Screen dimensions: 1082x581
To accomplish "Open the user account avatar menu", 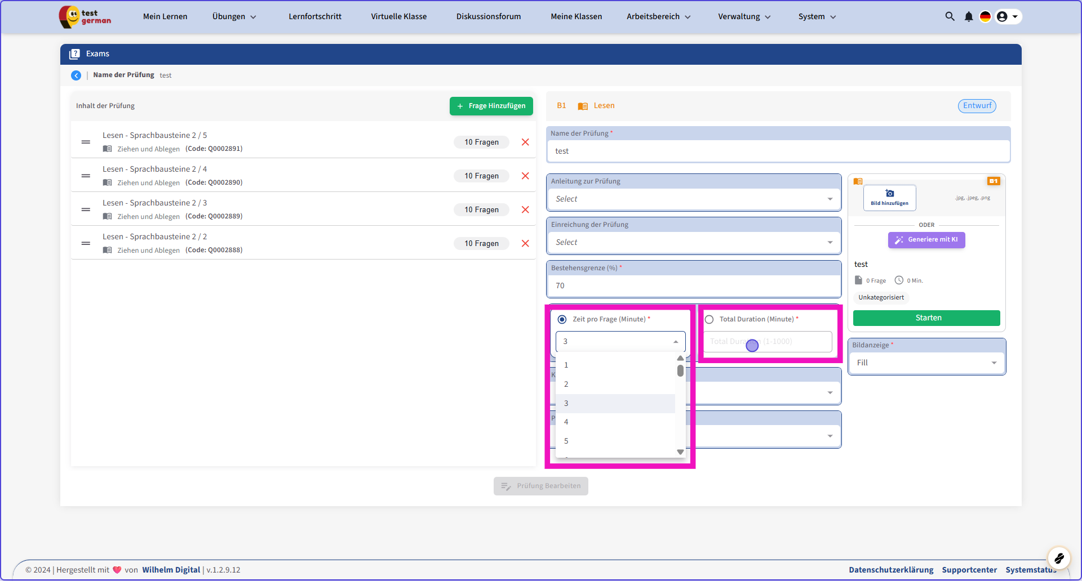I will (x=1007, y=16).
